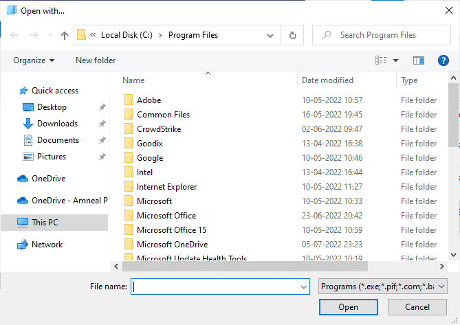Image resolution: width=460 pixels, height=325 pixels.
Task: Click the pin icon beside Desktop
Action: pyautogui.click(x=102, y=107)
